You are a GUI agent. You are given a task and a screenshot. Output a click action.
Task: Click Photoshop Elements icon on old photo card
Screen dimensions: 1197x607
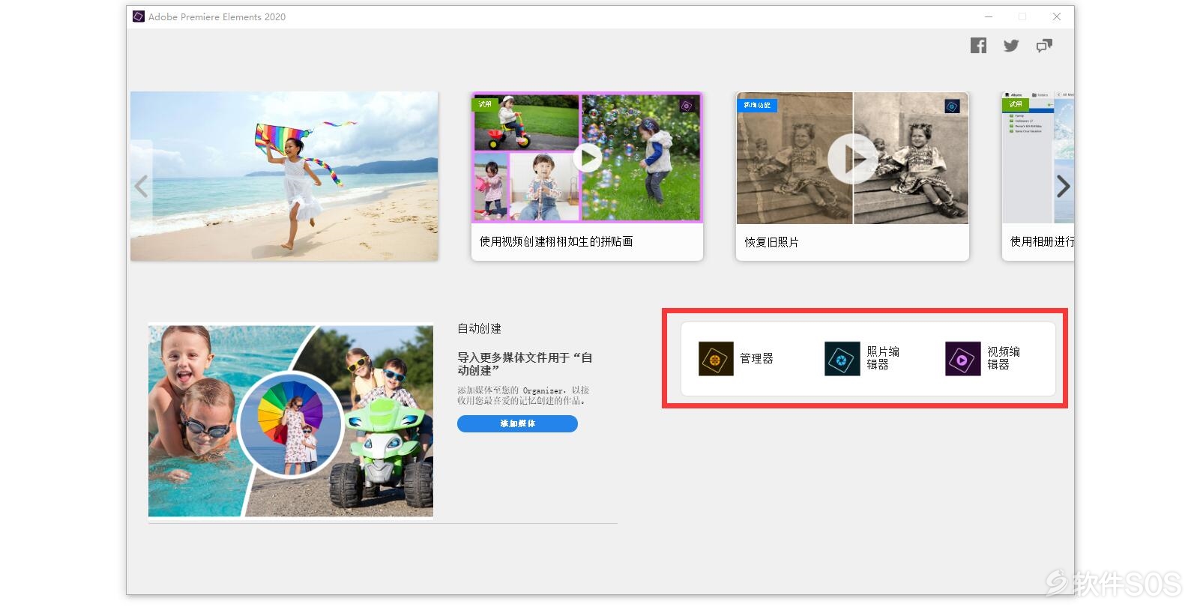coord(952,106)
